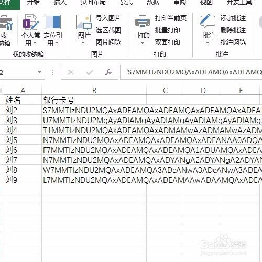Viewport: 262px width, 262px height.
Task: Select cell containing 刘3
Action: point(23,120)
